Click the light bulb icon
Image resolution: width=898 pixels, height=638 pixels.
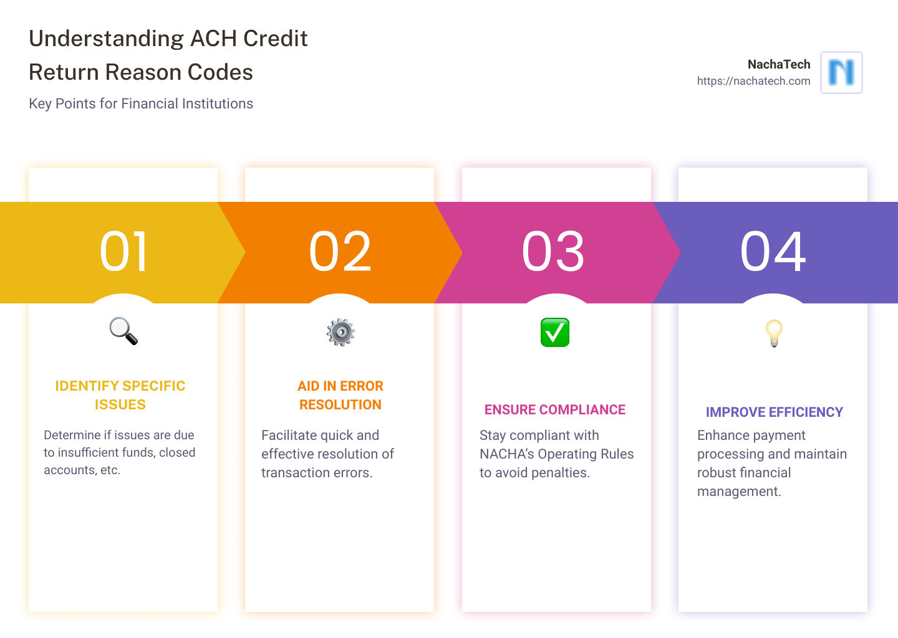[774, 333]
